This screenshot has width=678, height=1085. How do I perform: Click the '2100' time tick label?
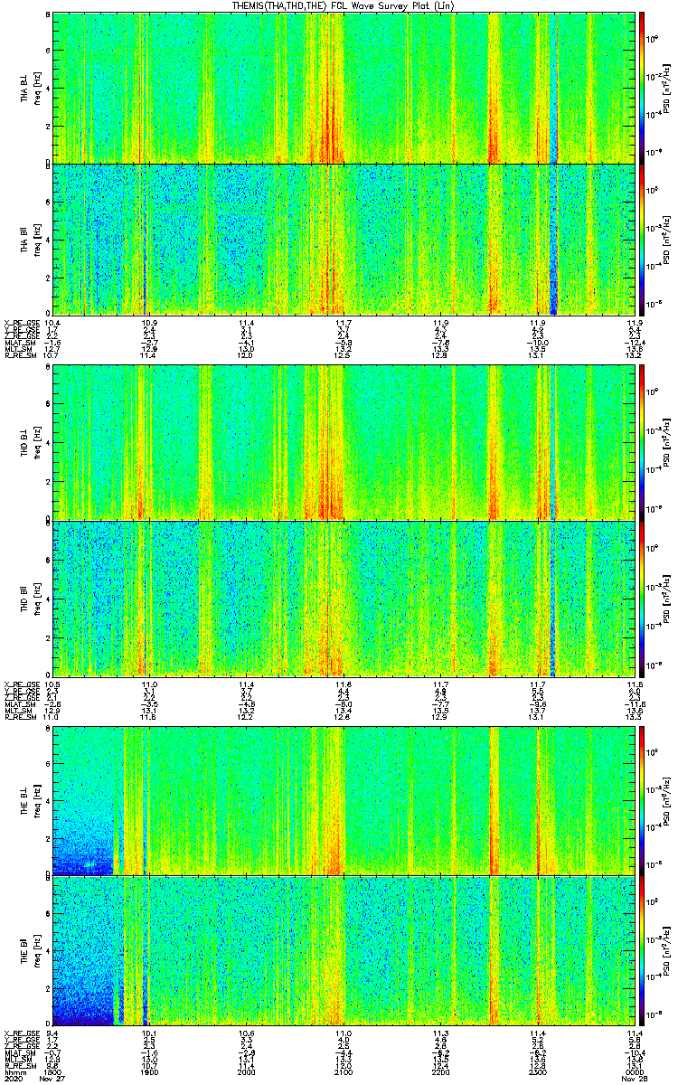pos(344,1071)
